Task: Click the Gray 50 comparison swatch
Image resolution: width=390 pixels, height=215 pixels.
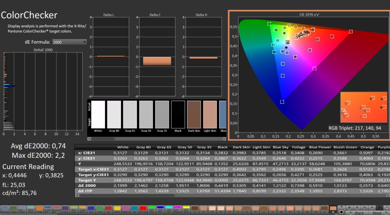Action: [146, 114]
